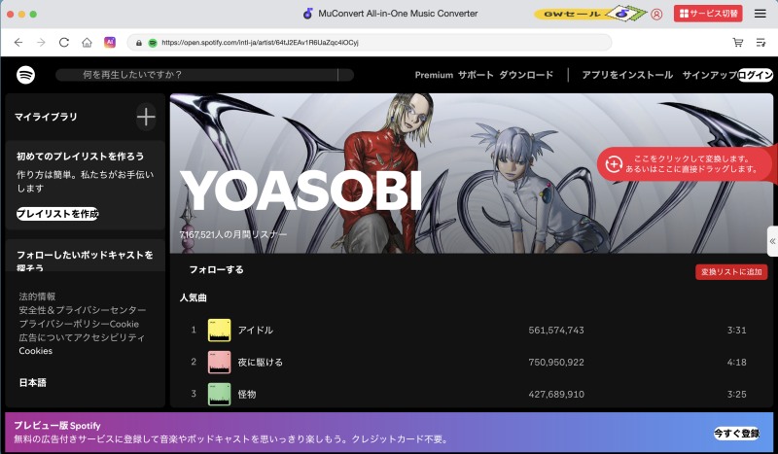Click play count 561,574,743
This screenshot has height=454, width=778.
point(556,330)
